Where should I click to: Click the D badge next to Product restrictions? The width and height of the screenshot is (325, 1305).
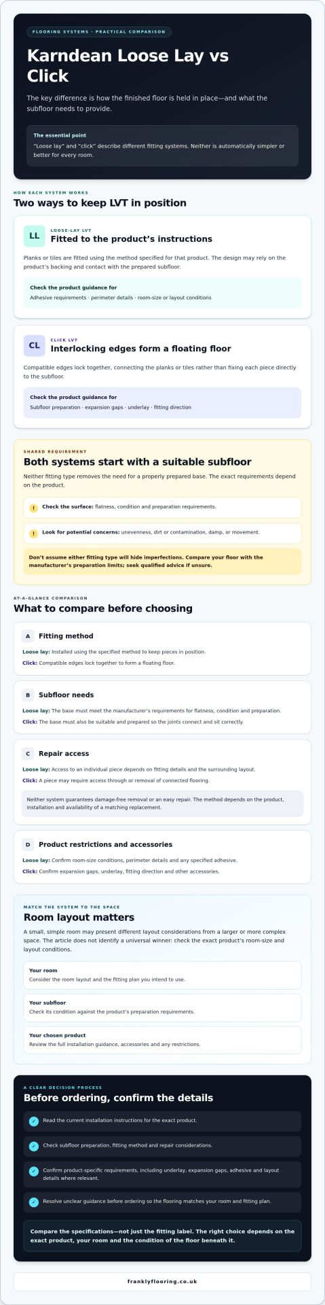coord(28,844)
